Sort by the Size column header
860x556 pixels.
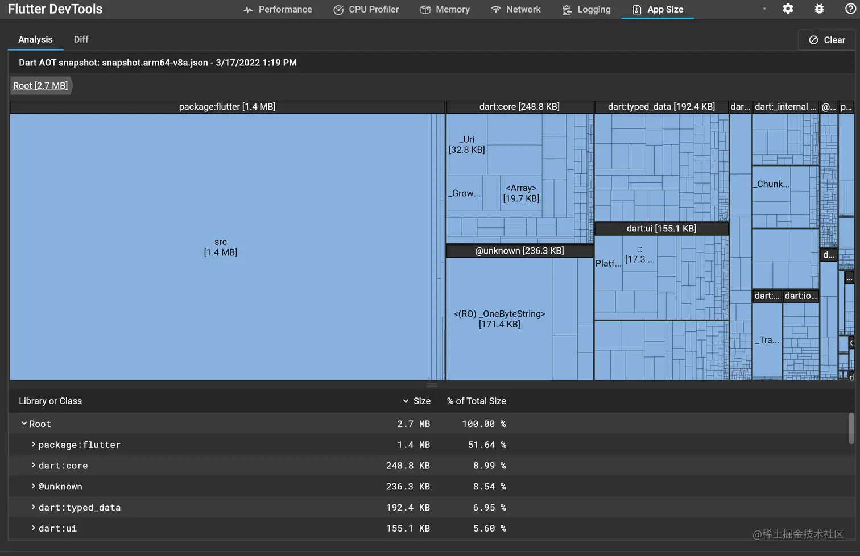[416, 401]
